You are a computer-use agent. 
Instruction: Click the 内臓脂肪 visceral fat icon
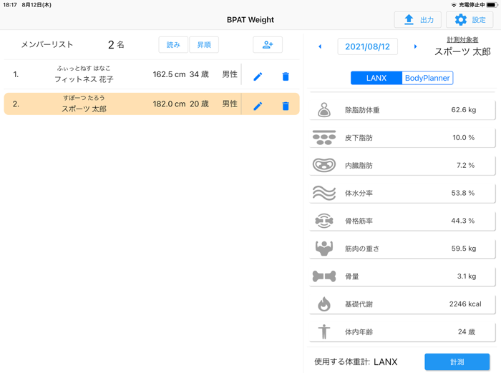(324, 165)
